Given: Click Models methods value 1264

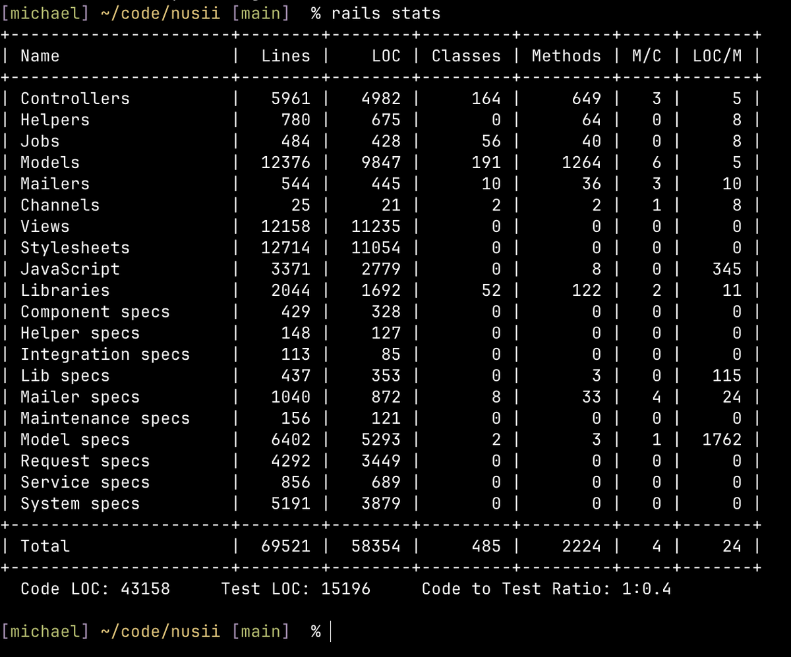Looking at the screenshot, I should pos(581,163).
